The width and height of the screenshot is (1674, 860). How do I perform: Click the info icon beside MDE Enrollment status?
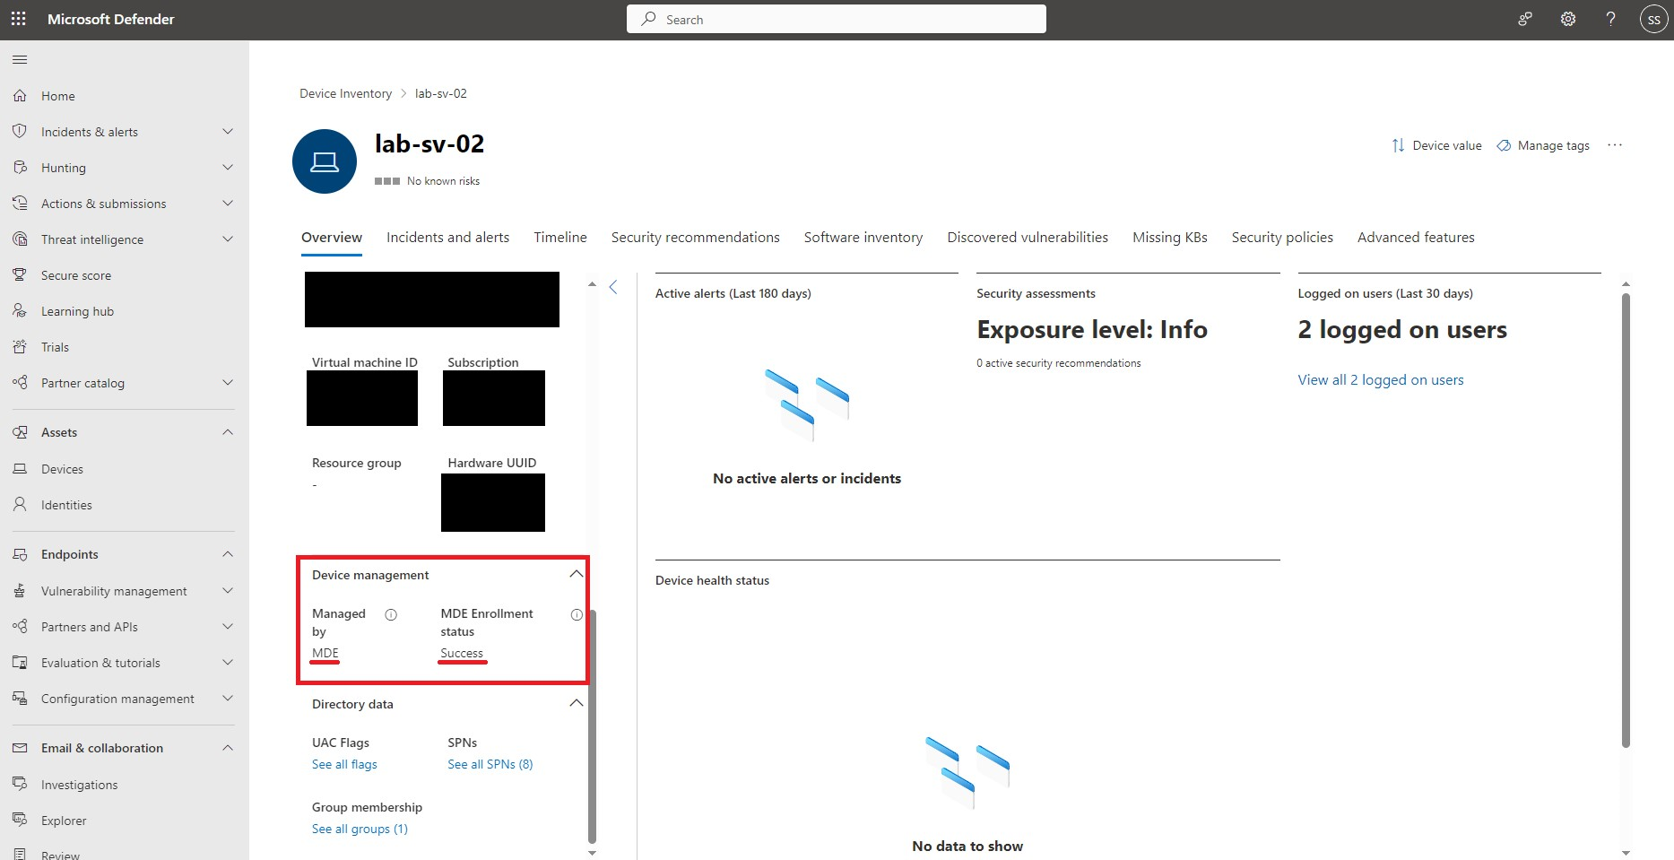click(x=577, y=614)
